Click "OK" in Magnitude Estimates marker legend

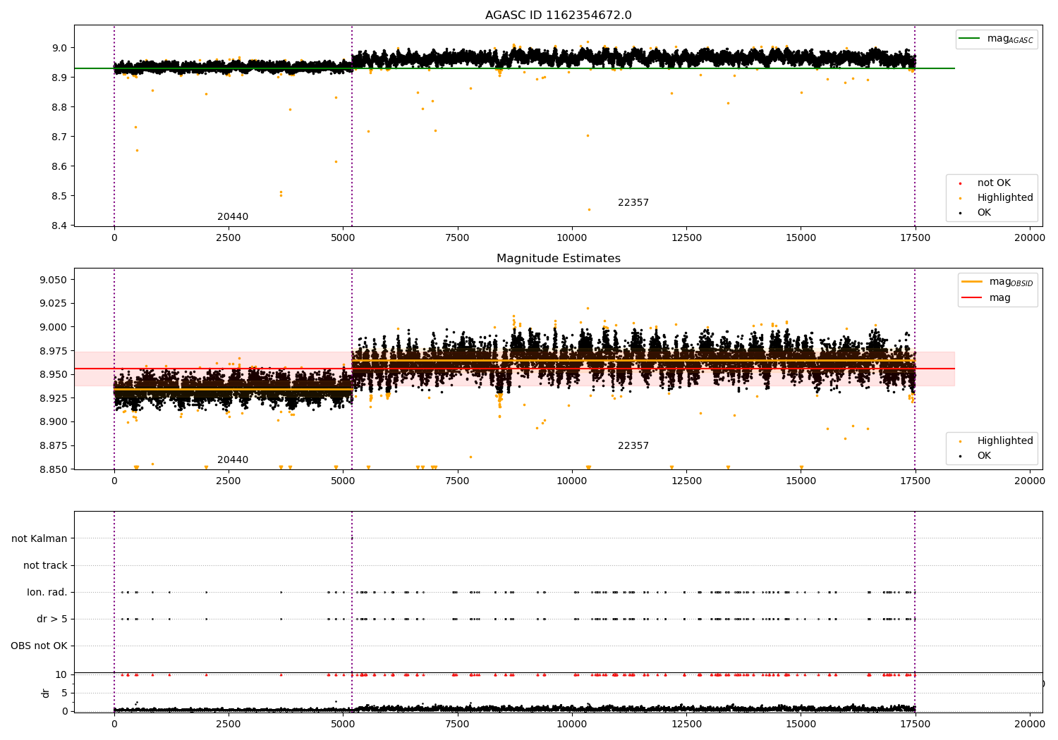pos(984,456)
